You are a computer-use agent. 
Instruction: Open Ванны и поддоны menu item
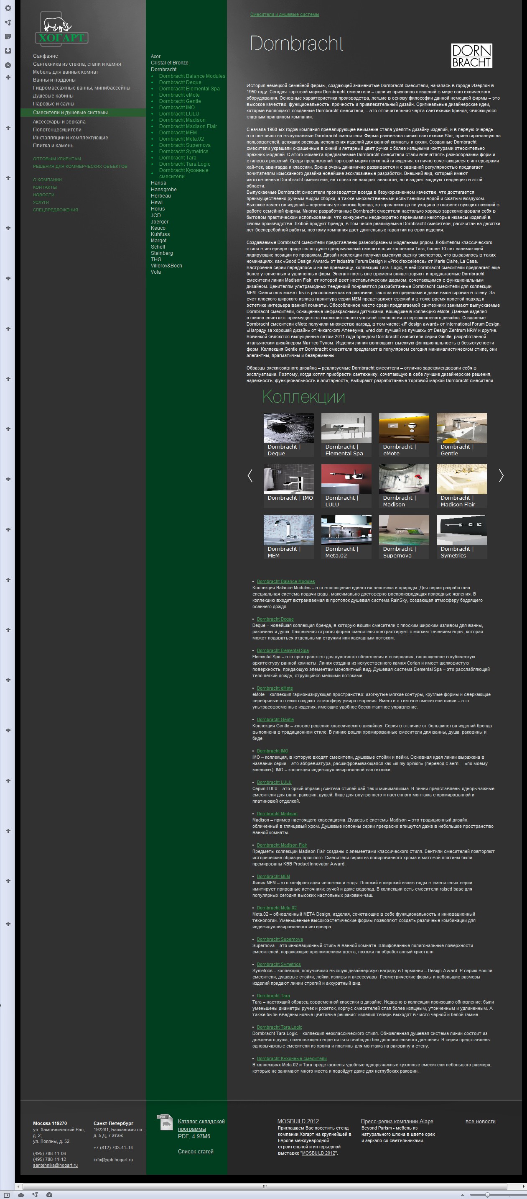(x=54, y=80)
